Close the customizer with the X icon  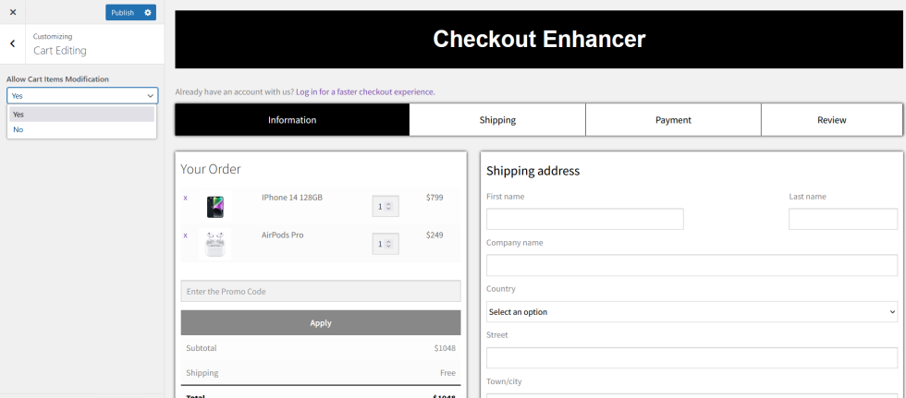pyautogui.click(x=13, y=12)
